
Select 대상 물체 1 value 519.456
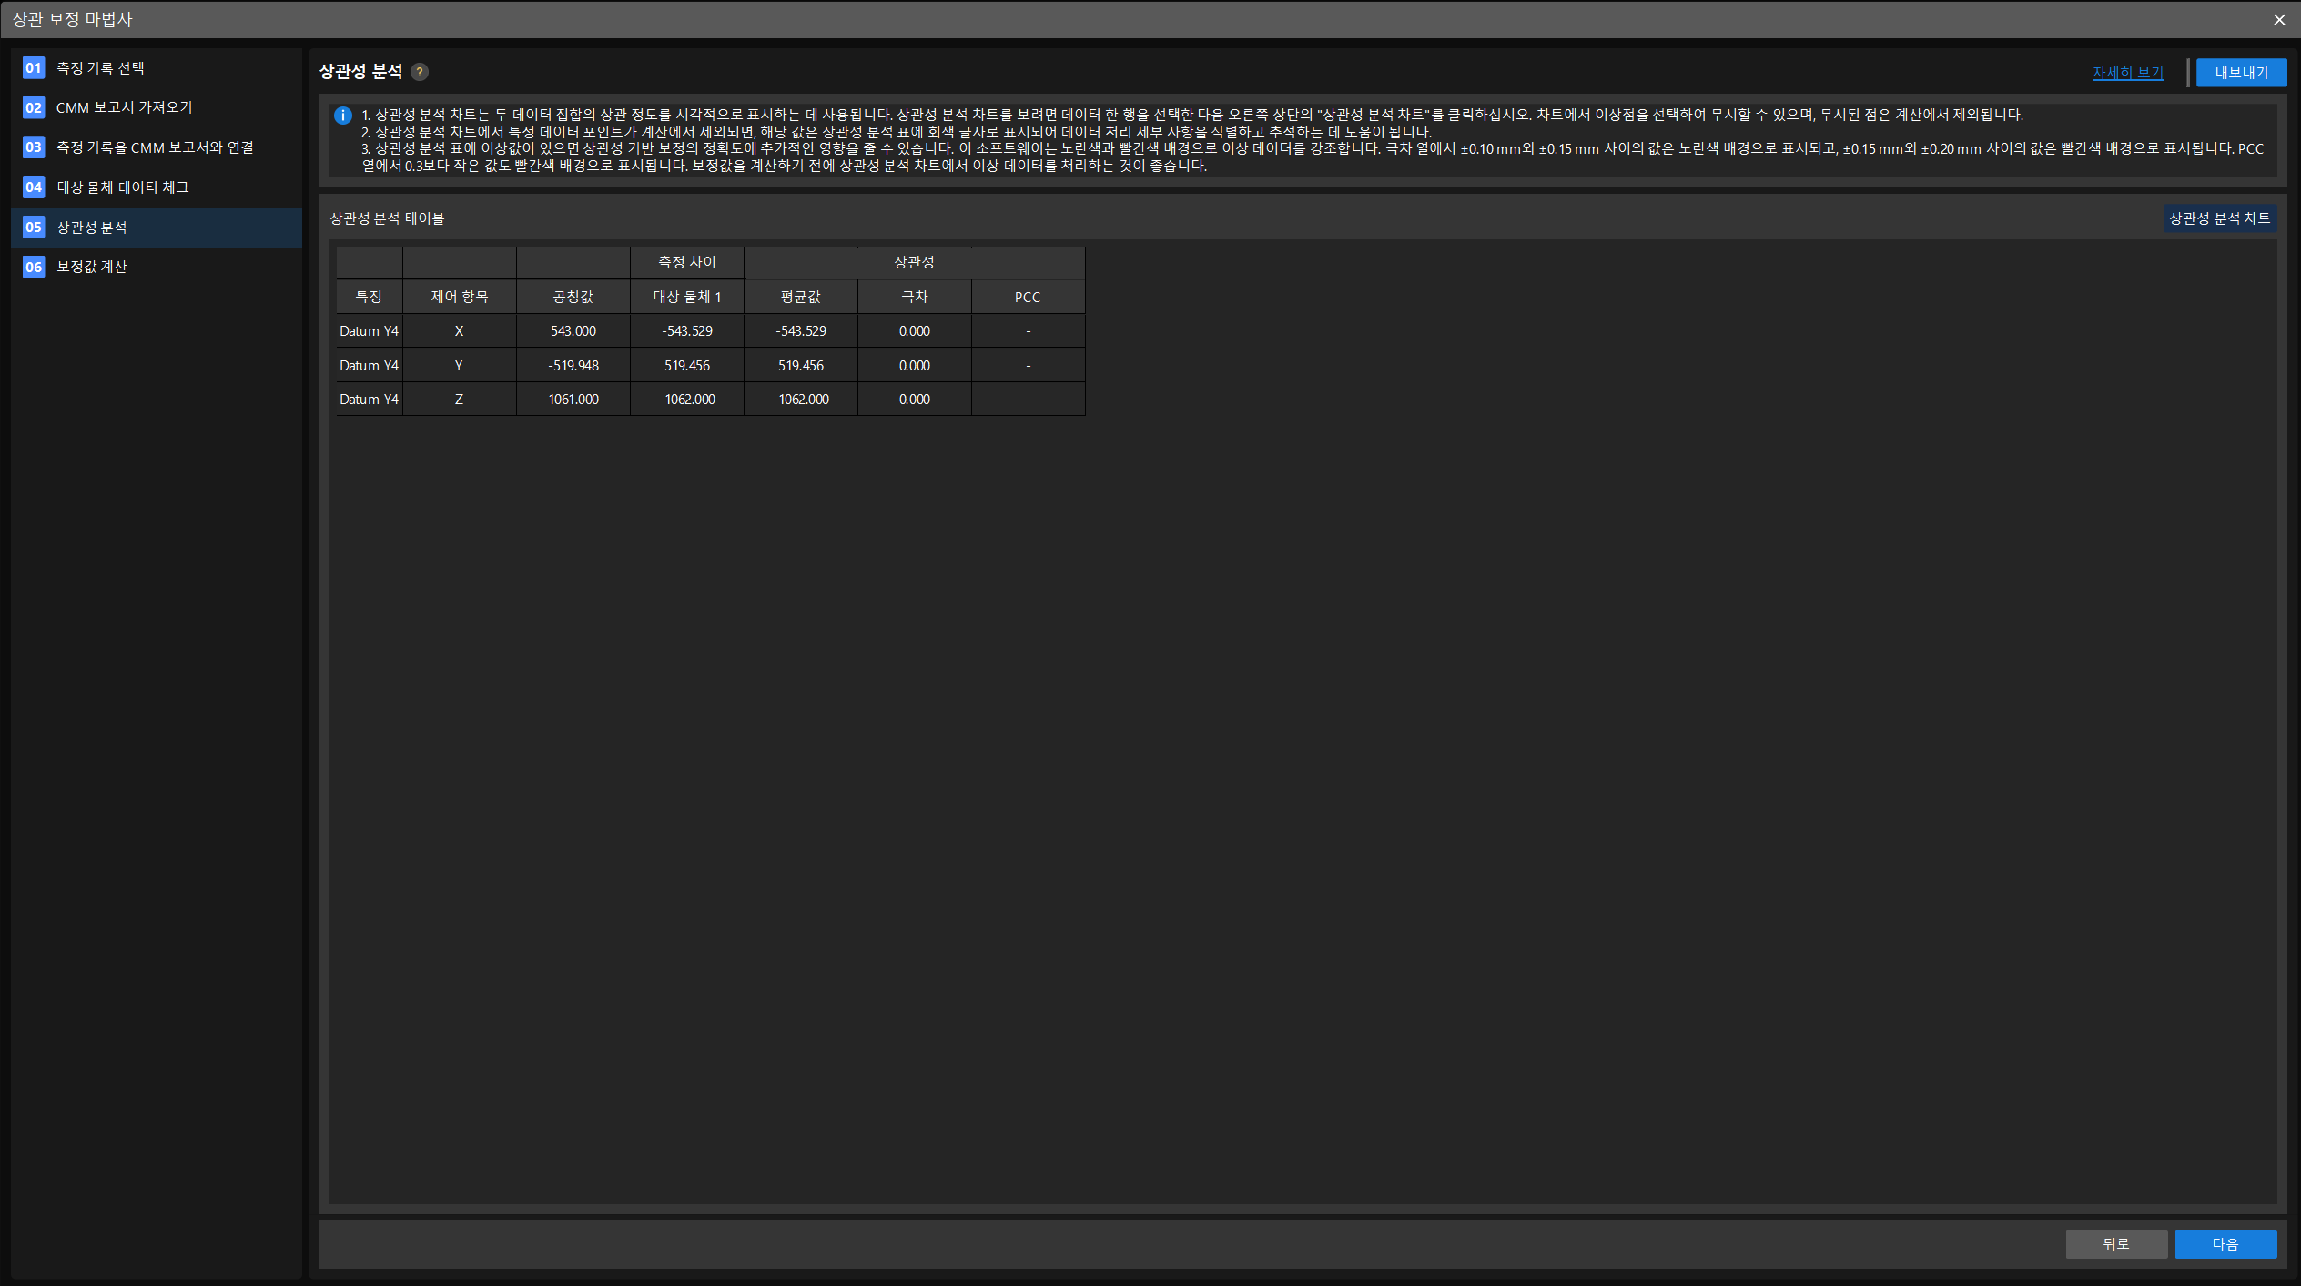click(687, 366)
